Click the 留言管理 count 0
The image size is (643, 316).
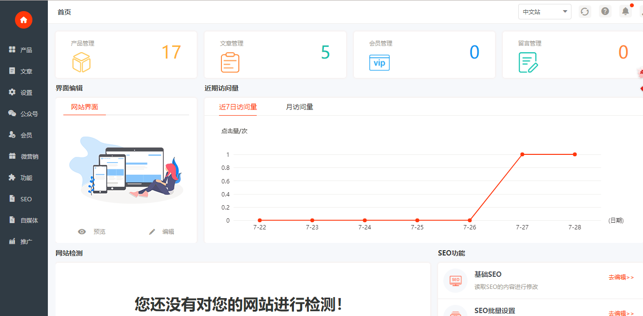pos(623,52)
